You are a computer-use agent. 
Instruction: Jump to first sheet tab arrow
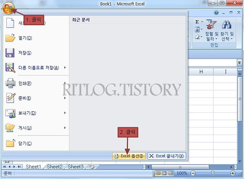click(4, 167)
